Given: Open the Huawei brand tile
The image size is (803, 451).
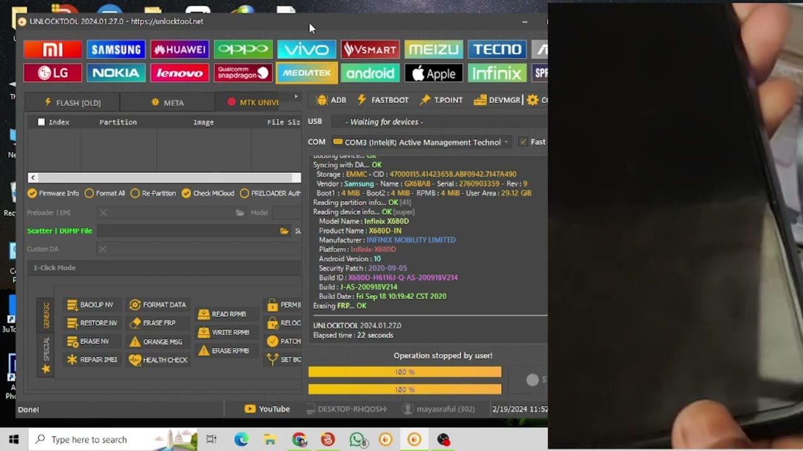Looking at the screenshot, I should click(x=179, y=49).
